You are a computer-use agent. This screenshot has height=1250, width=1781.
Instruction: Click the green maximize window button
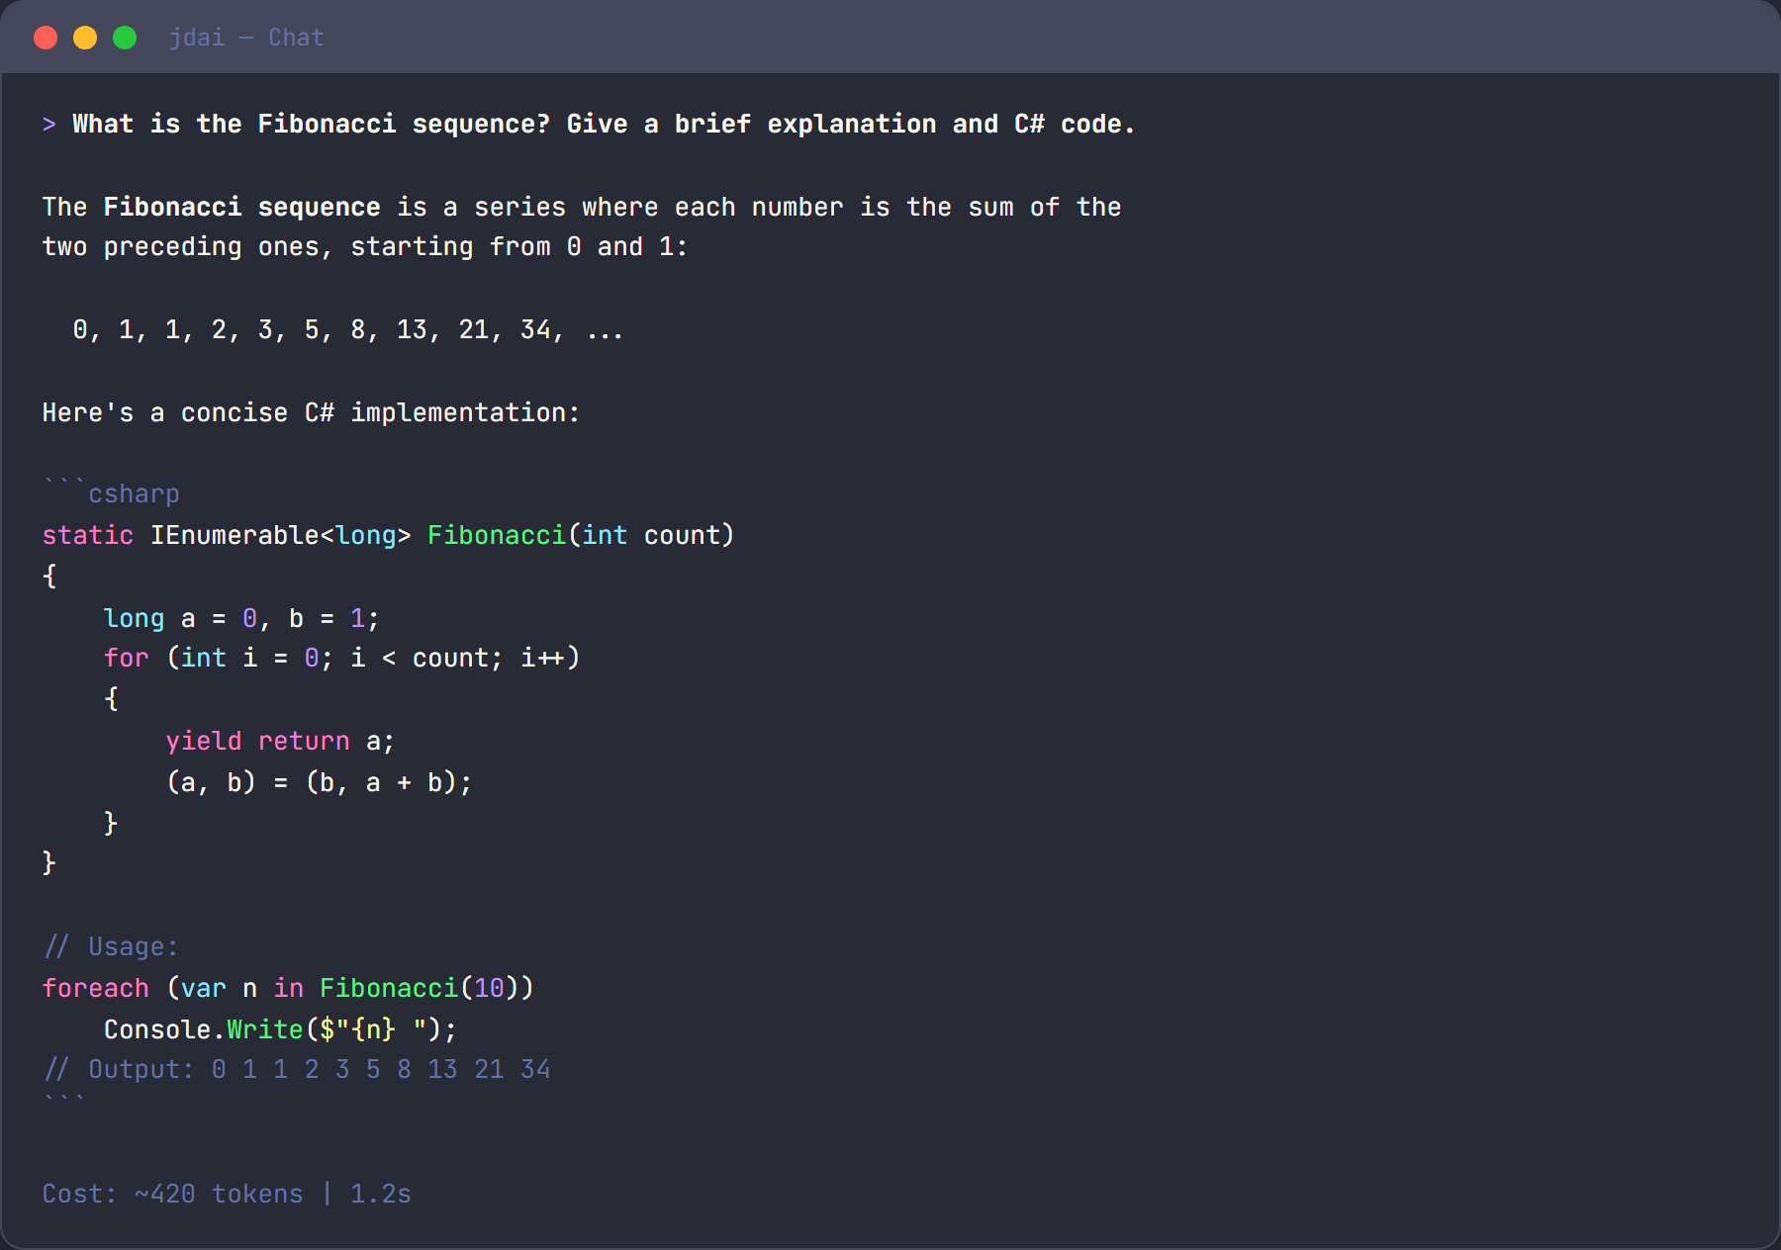[x=125, y=38]
